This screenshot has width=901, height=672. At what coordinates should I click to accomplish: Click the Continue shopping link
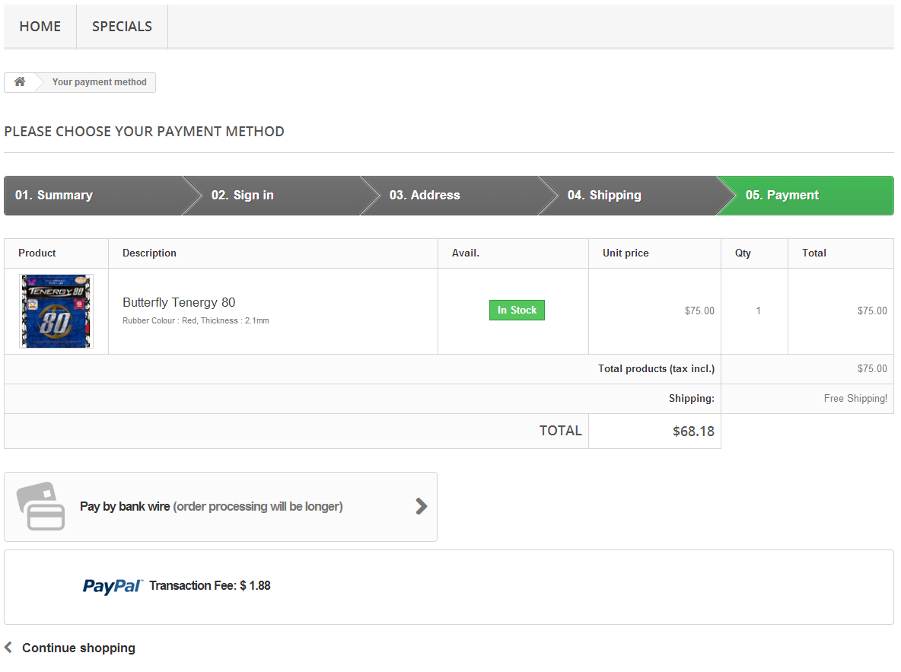[78, 648]
